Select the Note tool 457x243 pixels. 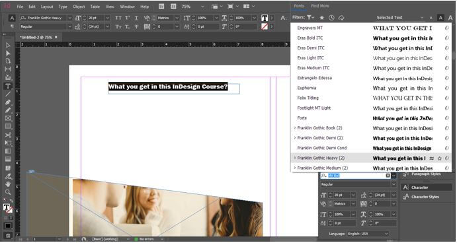(8, 168)
